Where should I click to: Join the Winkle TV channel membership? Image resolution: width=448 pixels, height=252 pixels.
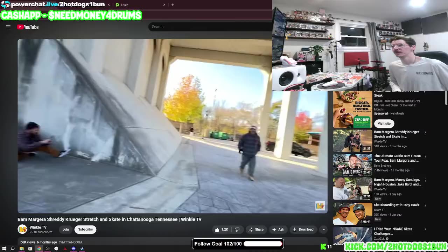point(65,230)
